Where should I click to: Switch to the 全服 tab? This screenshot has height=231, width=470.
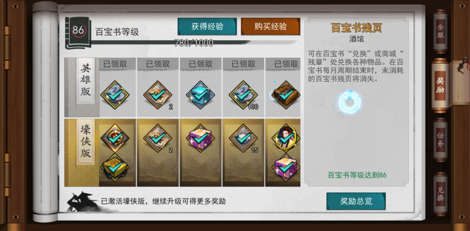pos(440,32)
